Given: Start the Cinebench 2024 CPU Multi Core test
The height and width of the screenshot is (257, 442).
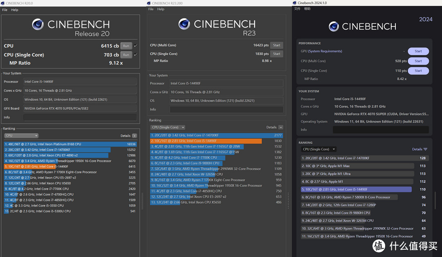Looking at the screenshot, I should point(418,61).
